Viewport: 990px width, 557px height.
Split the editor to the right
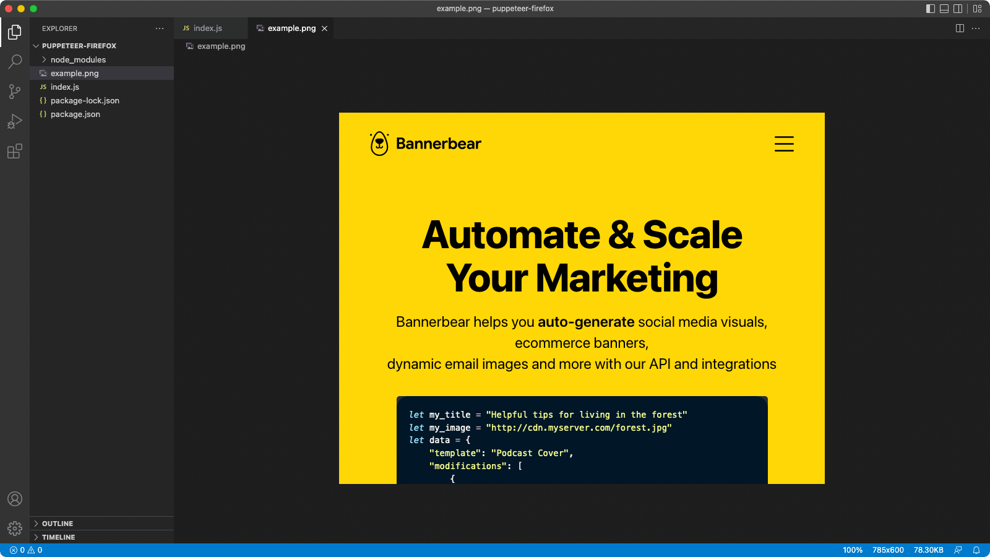coord(960,28)
